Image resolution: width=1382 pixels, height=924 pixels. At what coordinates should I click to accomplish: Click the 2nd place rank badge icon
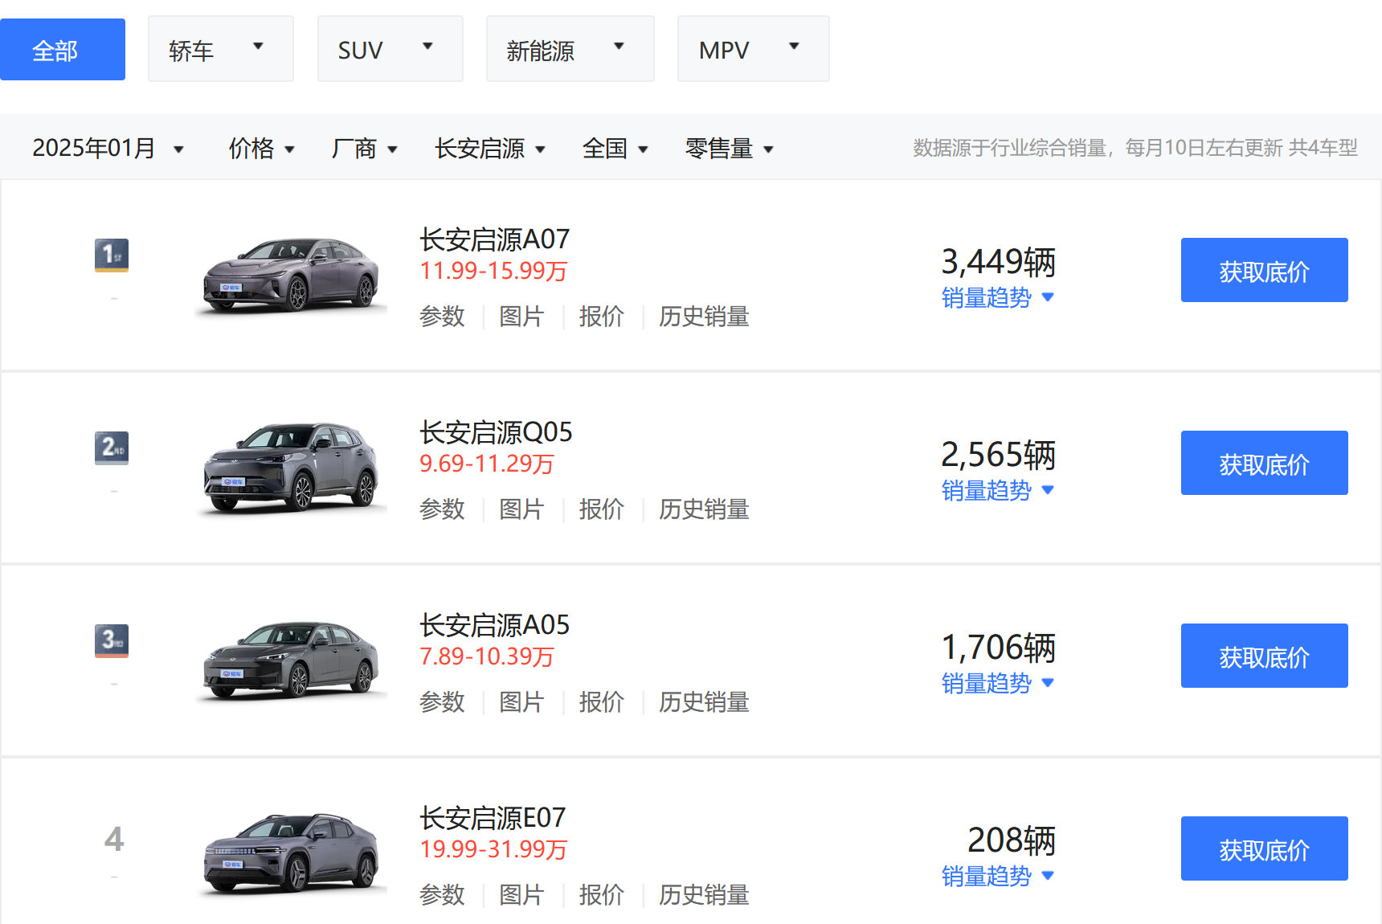(x=112, y=448)
